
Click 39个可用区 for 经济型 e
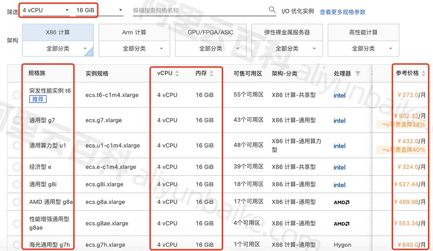[248, 167]
